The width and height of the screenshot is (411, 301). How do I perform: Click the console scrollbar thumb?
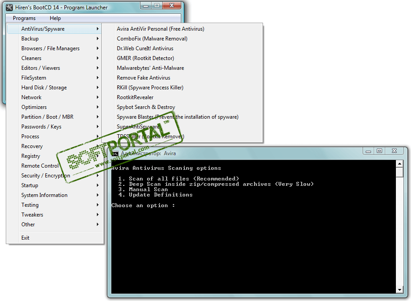click(x=399, y=173)
